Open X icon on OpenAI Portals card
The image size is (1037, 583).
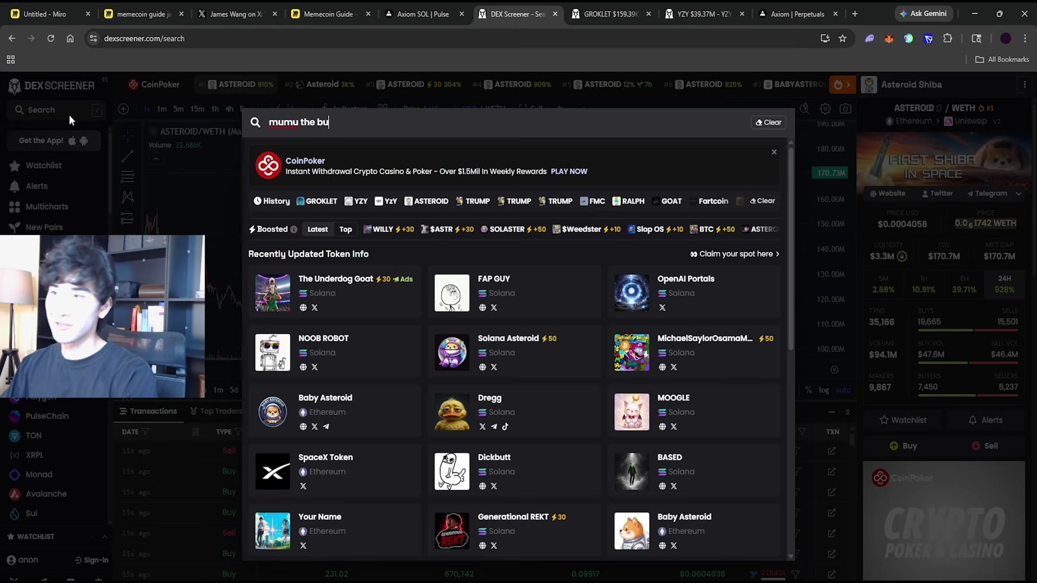click(x=662, y=308)
